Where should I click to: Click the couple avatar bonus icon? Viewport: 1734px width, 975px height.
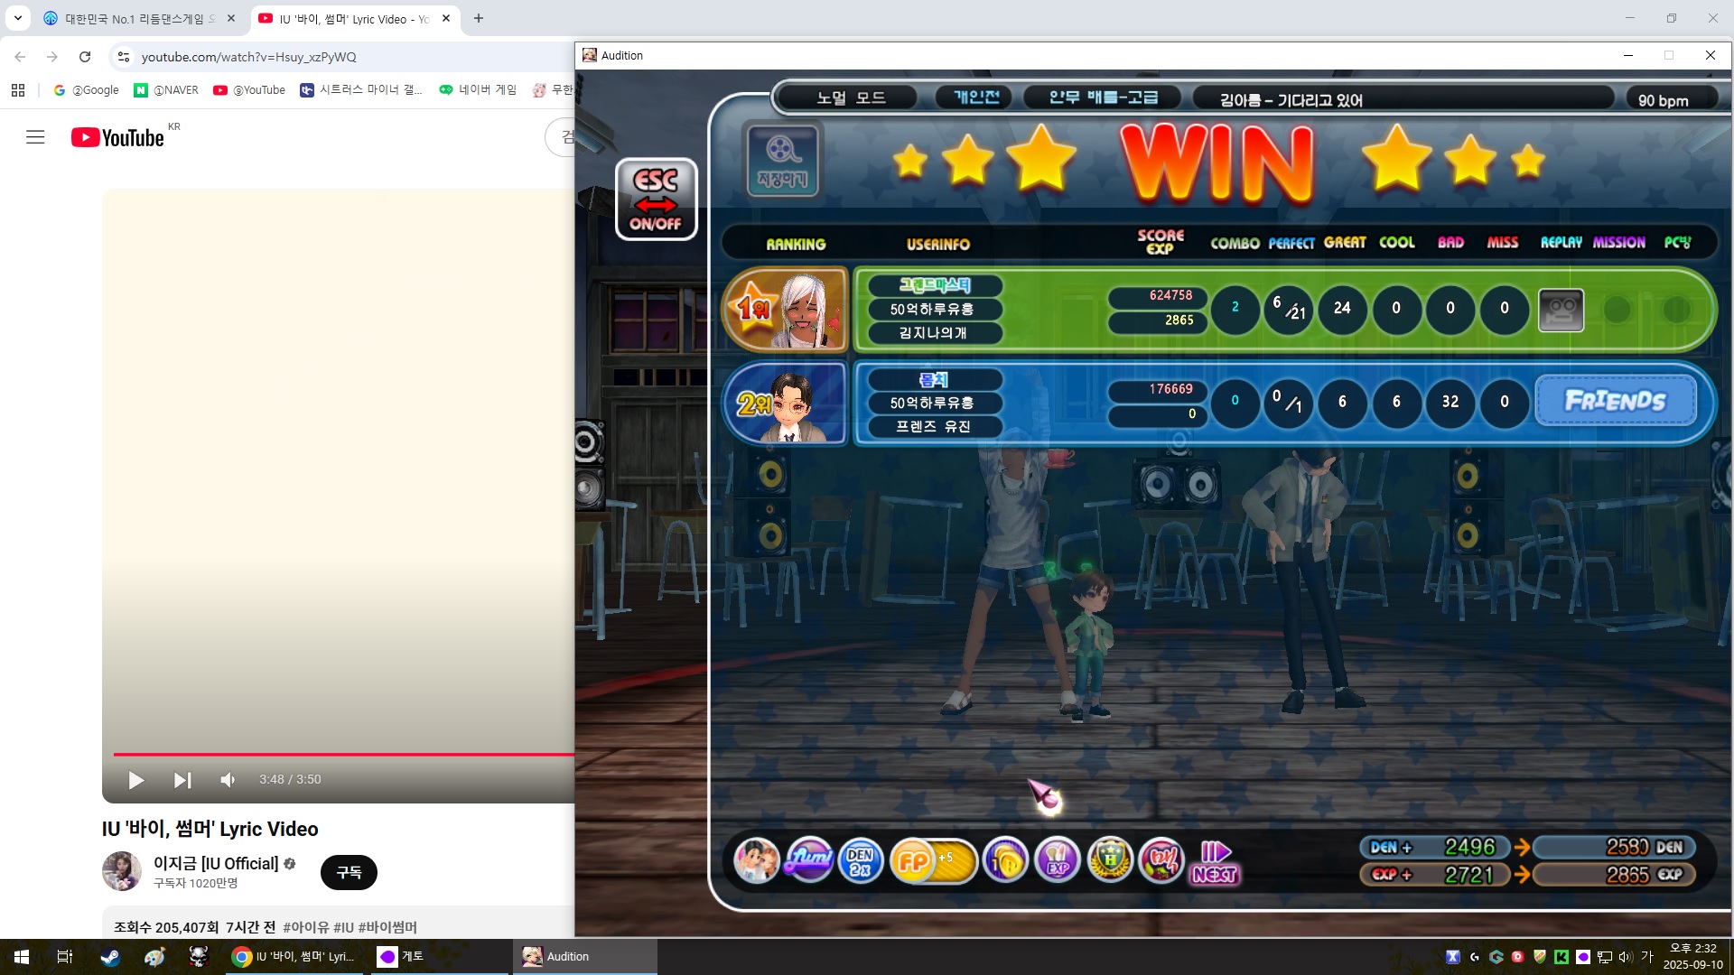pos(756,861)
